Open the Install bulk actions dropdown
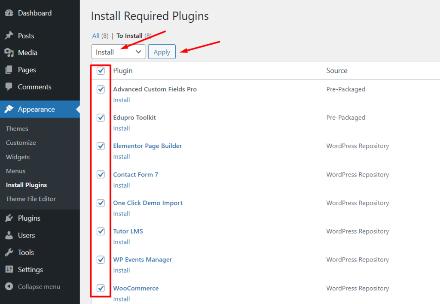 click(x=118, y=52)
